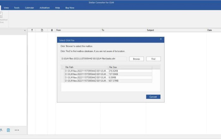Viewport: 221px width, 139px height.
Task: Collapse the left pane arrow
Action: coord(25,30)
